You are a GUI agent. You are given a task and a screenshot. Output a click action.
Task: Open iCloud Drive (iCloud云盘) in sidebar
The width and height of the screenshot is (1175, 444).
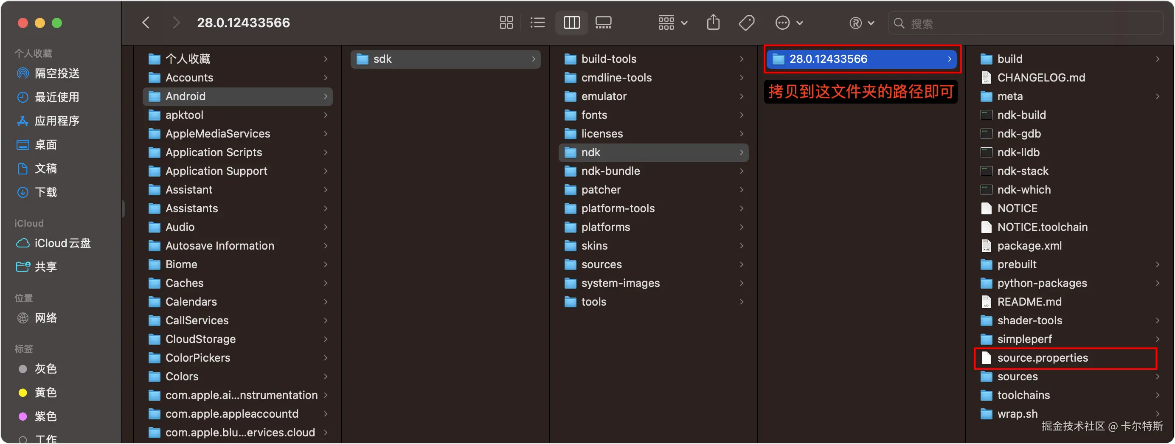(x=53, y=243)
